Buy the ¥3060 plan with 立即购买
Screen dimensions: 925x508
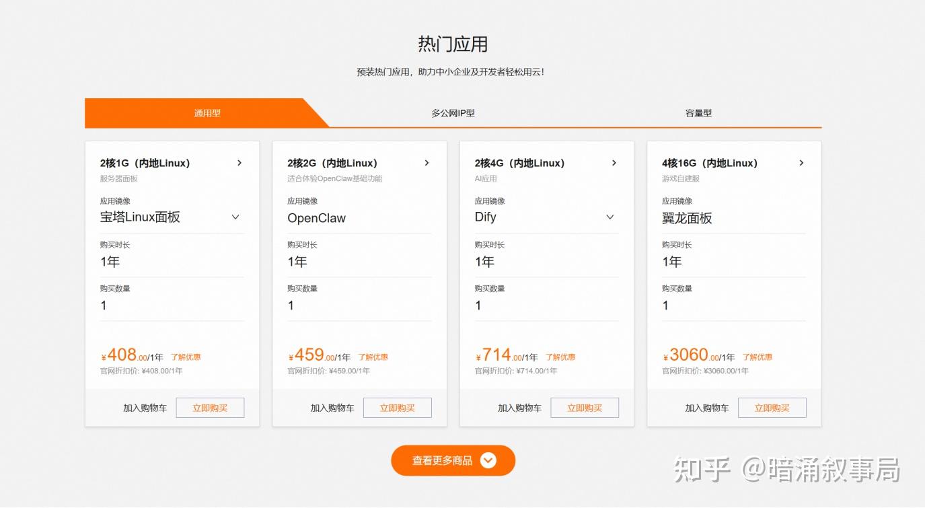coord(772,408)
